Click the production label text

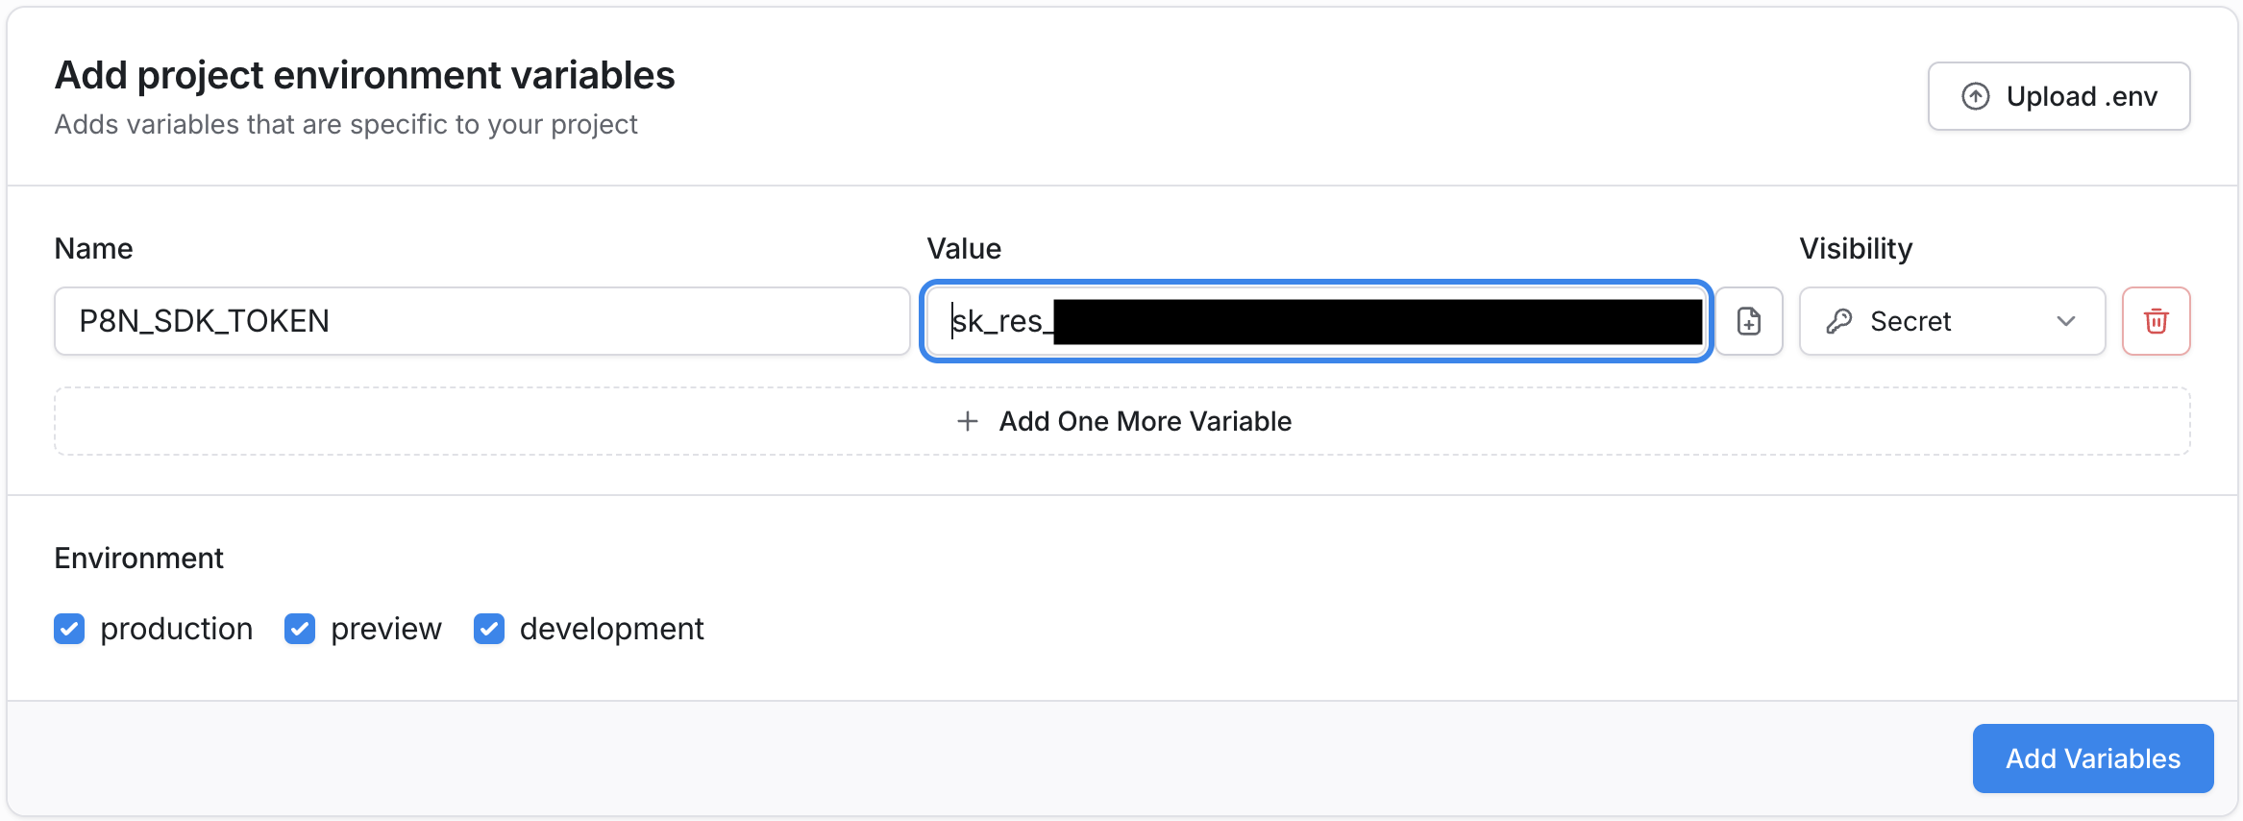pos(177,629)
